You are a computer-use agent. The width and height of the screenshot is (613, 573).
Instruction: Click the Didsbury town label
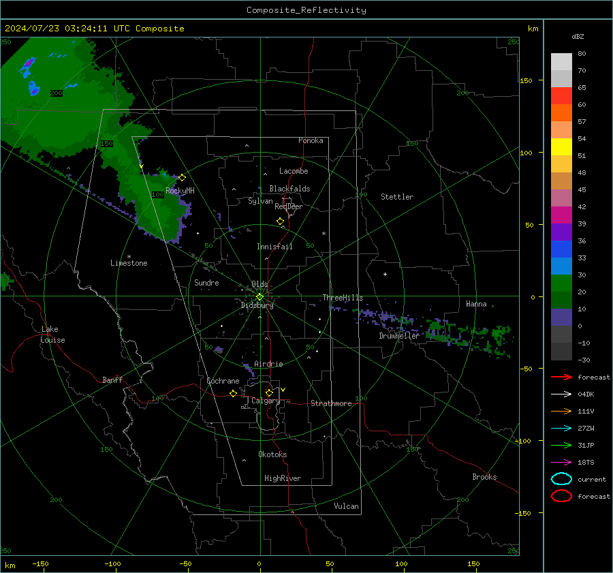tap(257, 305)
